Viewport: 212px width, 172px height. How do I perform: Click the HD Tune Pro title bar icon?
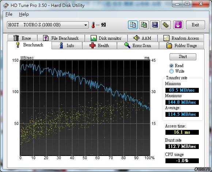[x=6, y=5]
